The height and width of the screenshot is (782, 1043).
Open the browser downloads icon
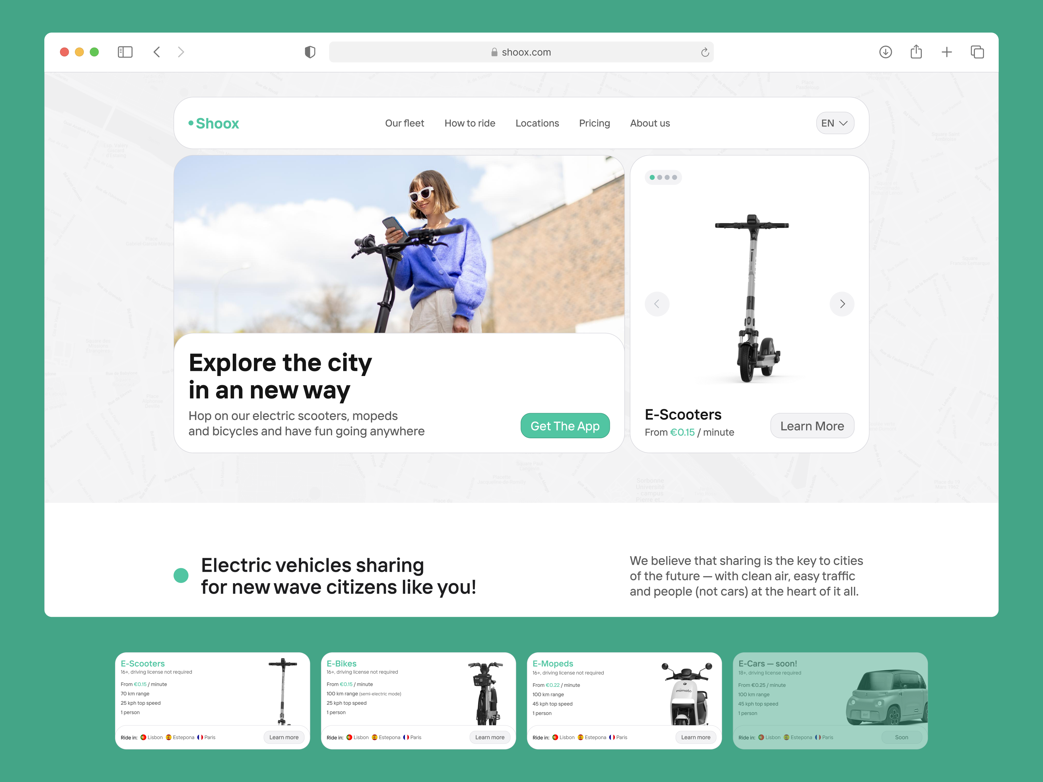coord(886,52)
